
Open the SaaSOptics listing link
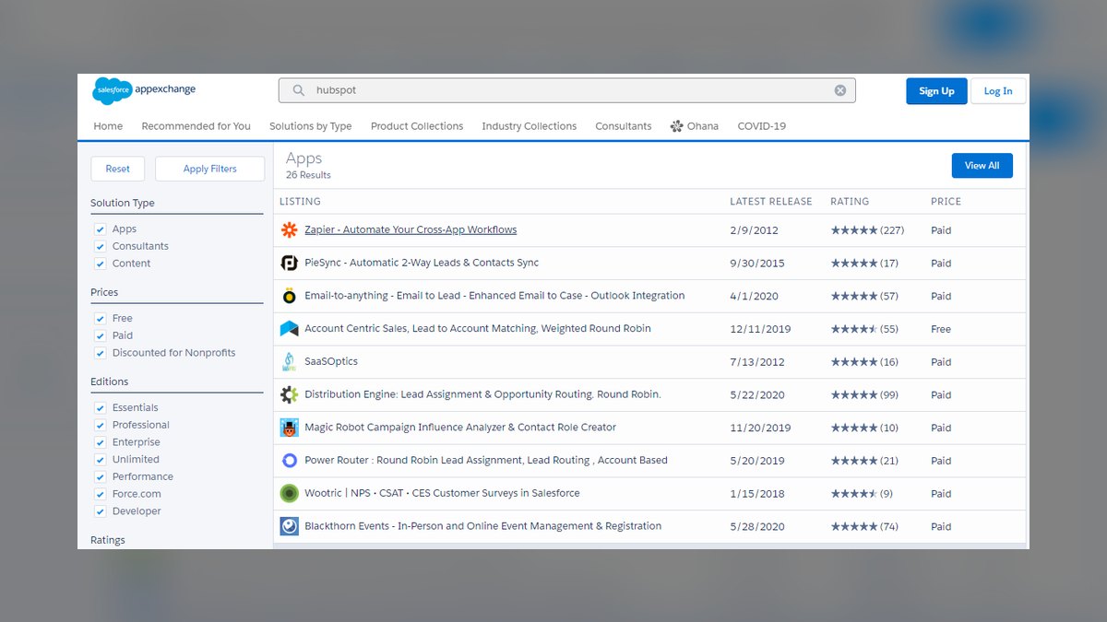[331, 362]
